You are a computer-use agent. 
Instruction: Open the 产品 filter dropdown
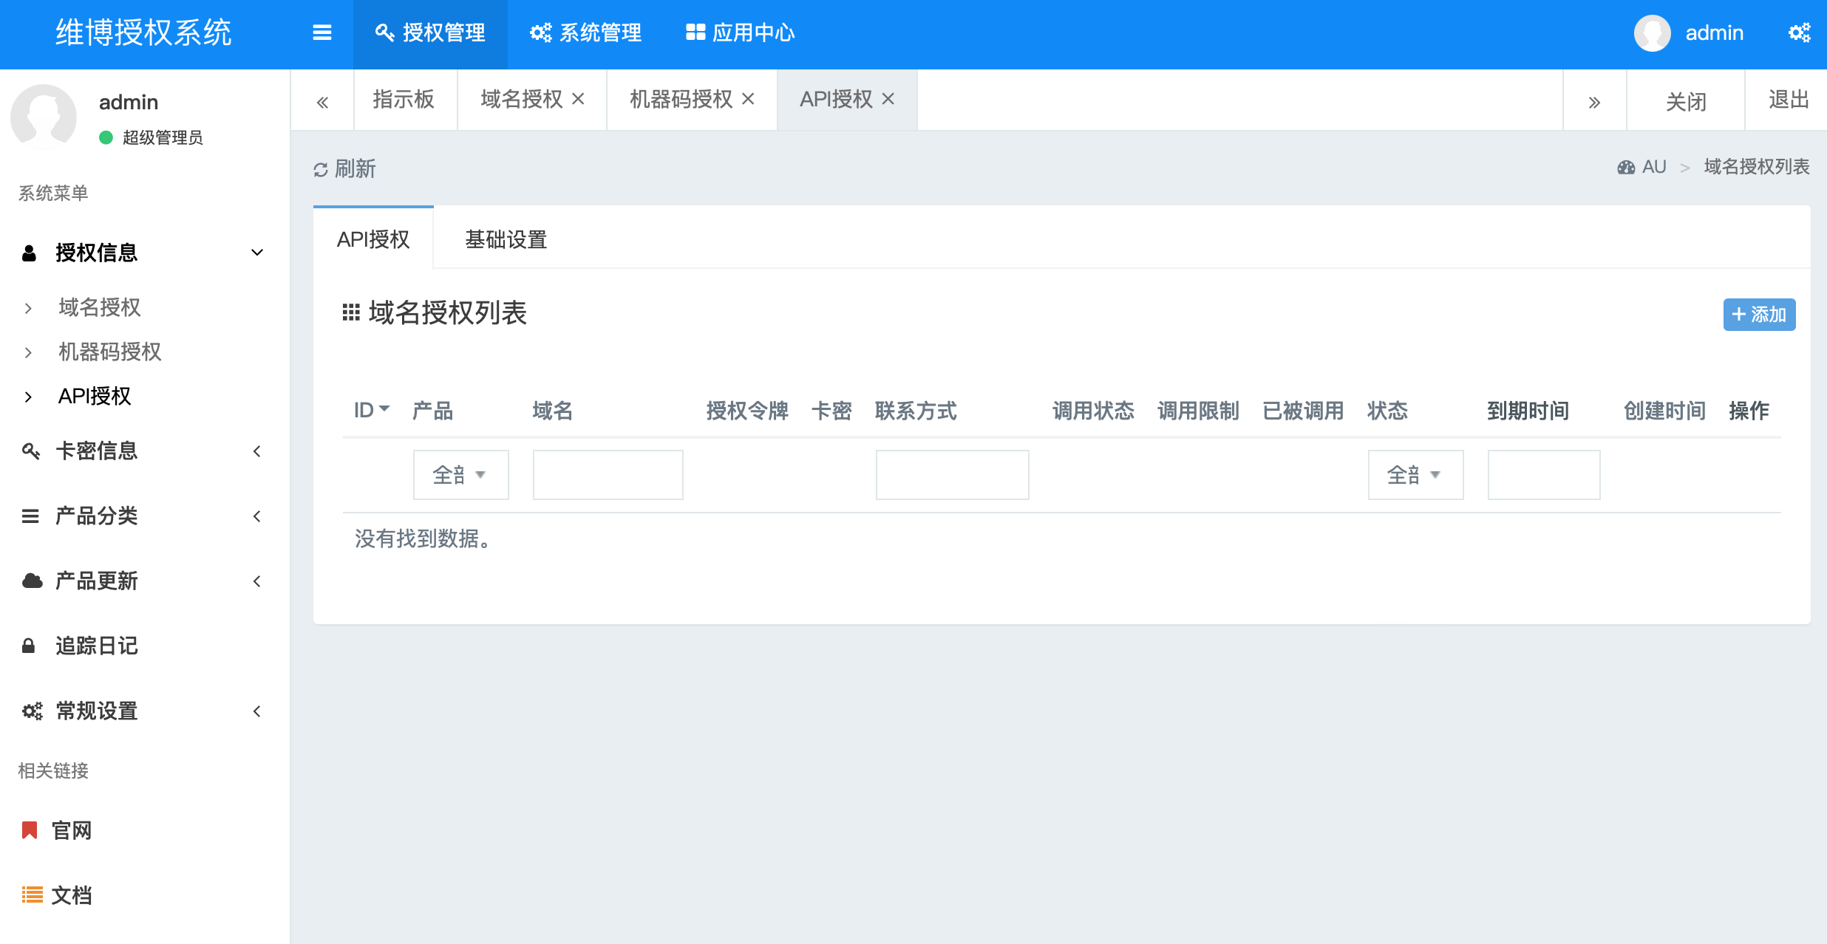click(460, 475)
